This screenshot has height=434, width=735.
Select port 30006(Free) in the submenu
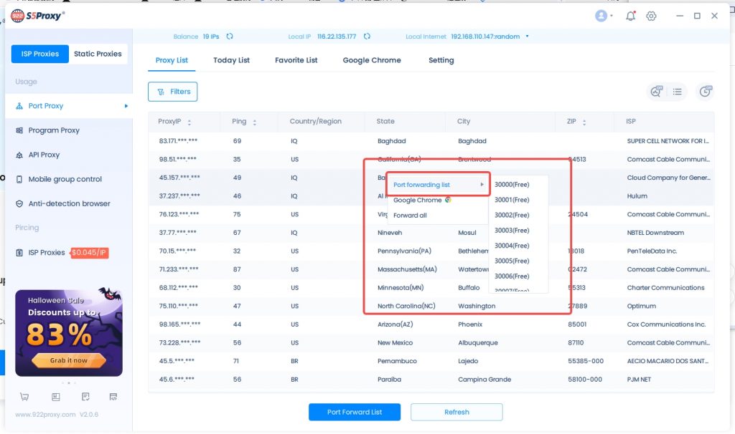[518, 276]
